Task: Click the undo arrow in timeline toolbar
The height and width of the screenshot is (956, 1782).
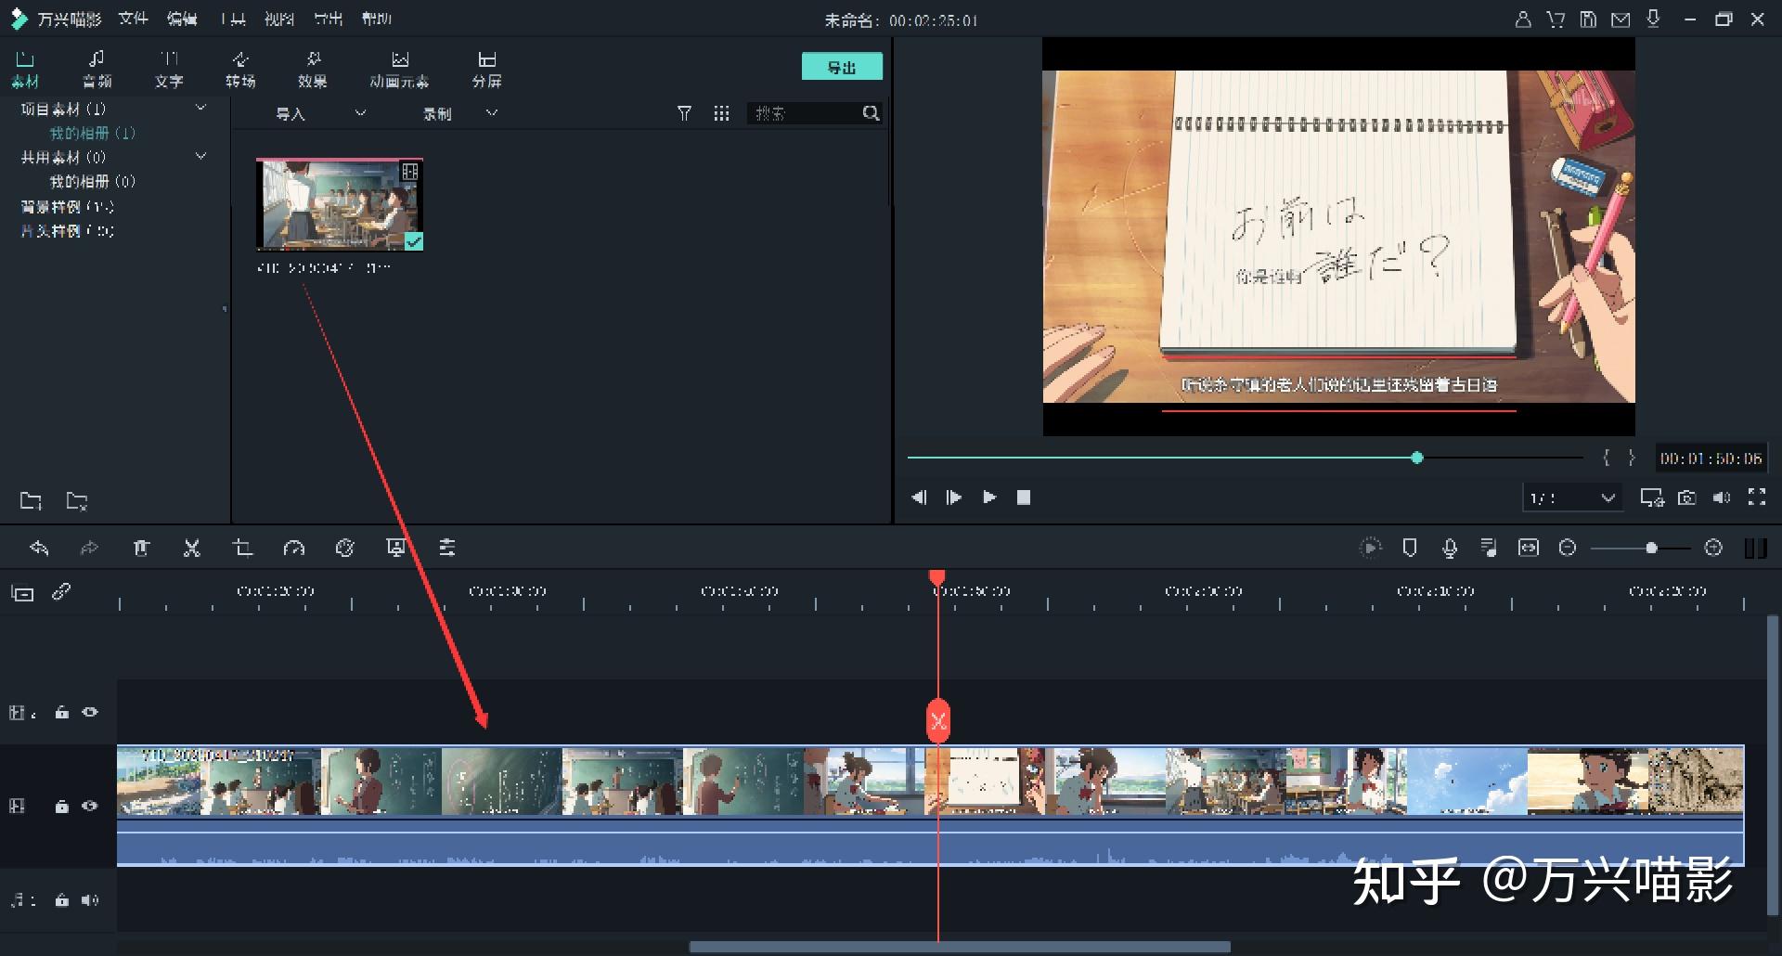Action: (39, 548)
